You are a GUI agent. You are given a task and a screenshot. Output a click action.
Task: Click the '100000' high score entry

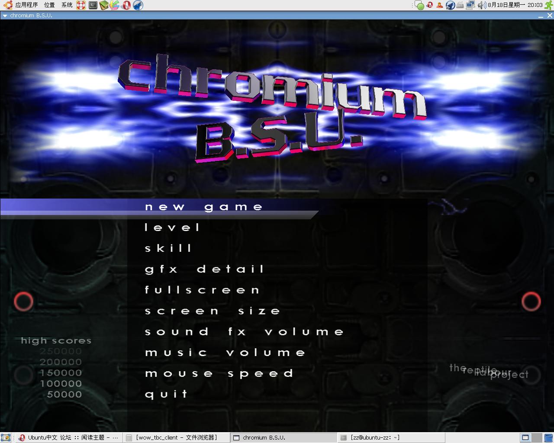pos(61,384)
